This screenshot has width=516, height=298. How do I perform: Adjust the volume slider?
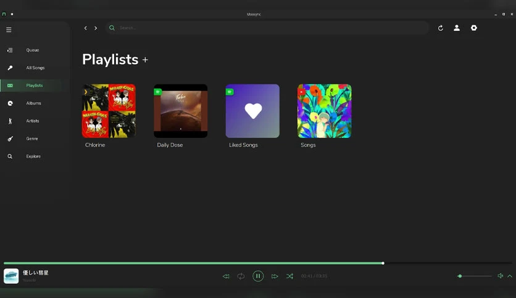click(475, 276)
